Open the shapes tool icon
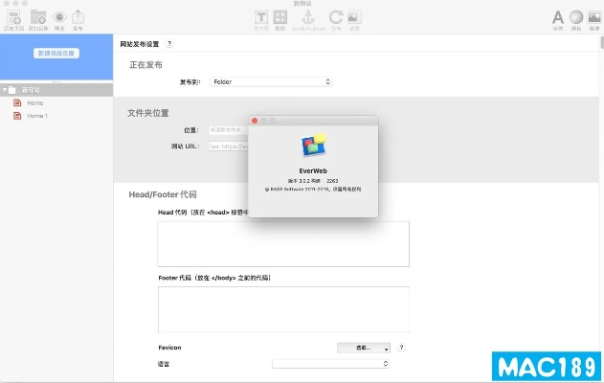The height and width of the screenshot is (383, 604). click(280, 16)
